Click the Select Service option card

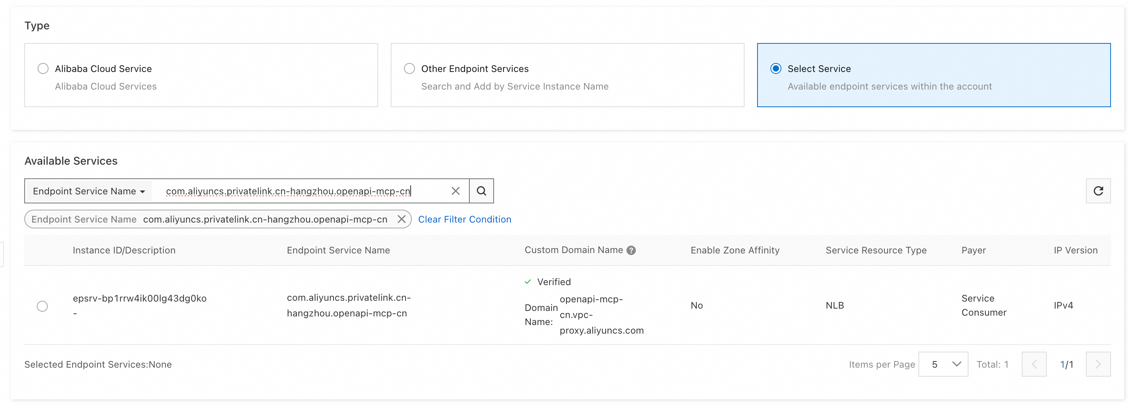tap(933, 75)
